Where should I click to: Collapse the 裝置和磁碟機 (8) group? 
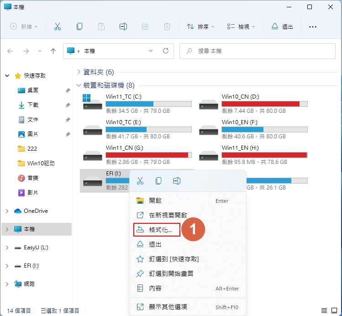click(79, 85)
